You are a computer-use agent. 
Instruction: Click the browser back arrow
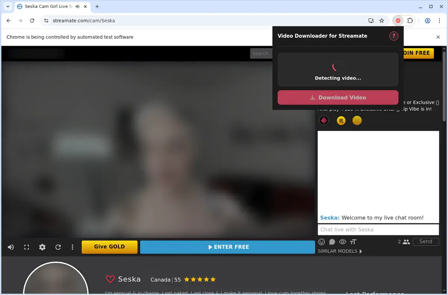tap(9, 21)
